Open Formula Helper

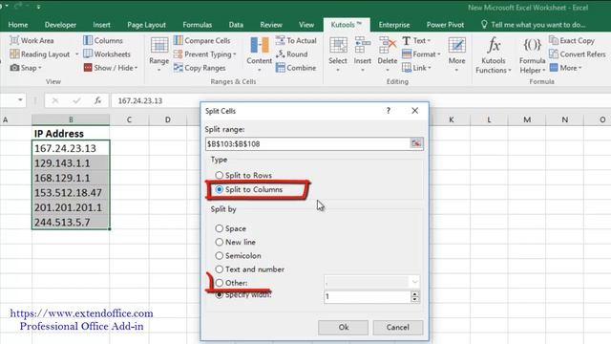(533, 55)
